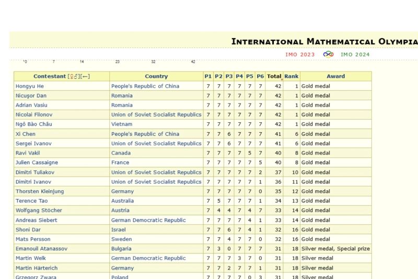Screen dimensions: 418x279
Task: Go to the IMO 2023 results
Action: (x=300, y=54)
